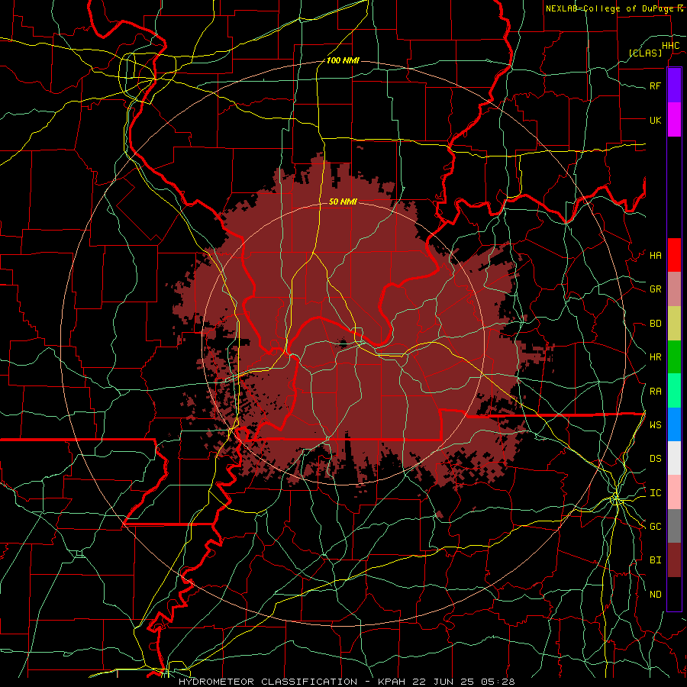Click the purple RF color swatch
687x687 pixels.
tap(674, 85)
